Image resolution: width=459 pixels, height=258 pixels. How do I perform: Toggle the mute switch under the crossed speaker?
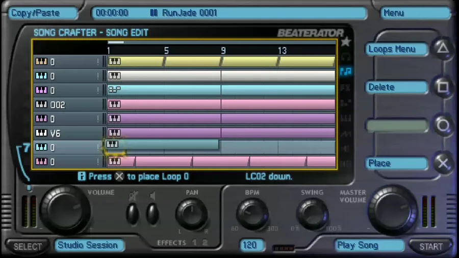[x=133, y=214]
